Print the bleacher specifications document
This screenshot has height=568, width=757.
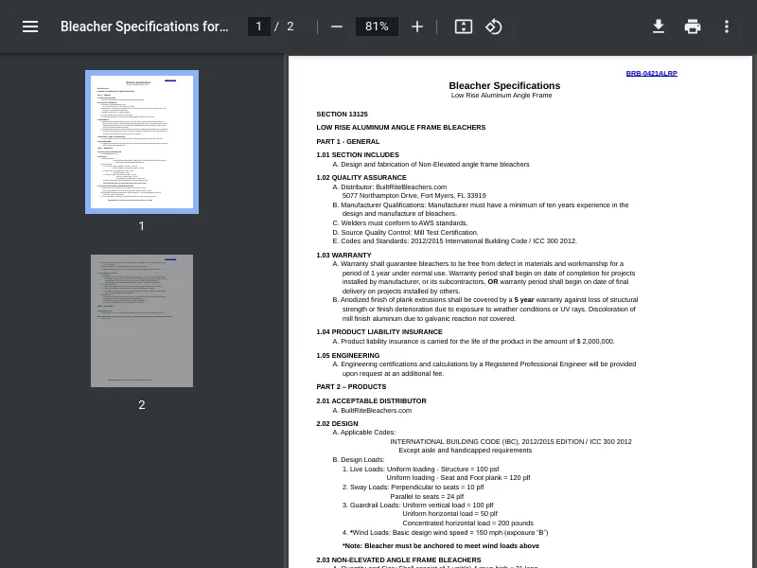(x=693, y=27)
